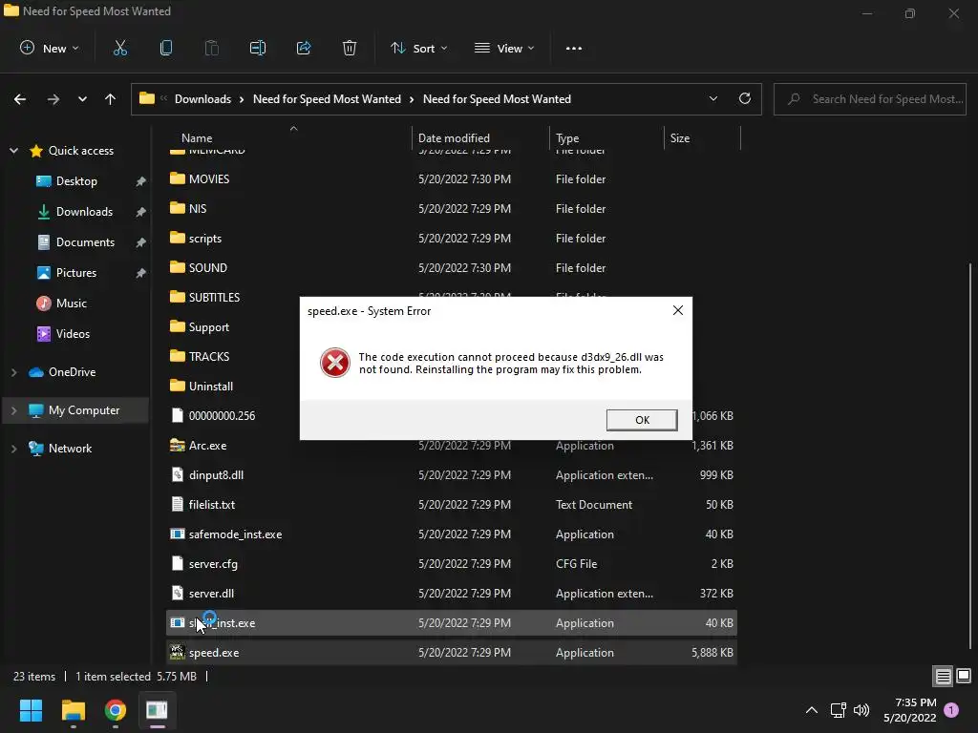The height and width of the screenshot is (733, 978).
Task: Go back with the left arrow
Action: (20, 99)
